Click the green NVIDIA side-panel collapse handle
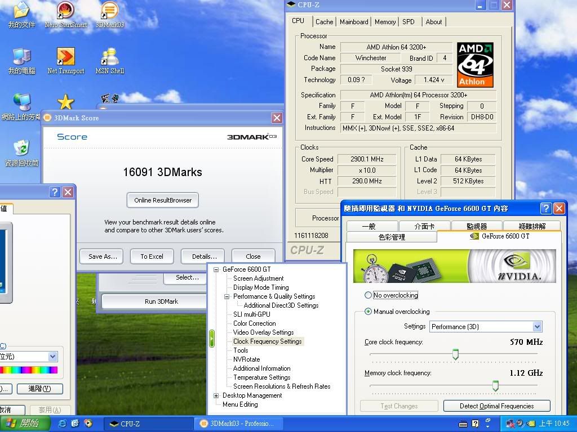 pyautogui.click(x=212, y=338)
